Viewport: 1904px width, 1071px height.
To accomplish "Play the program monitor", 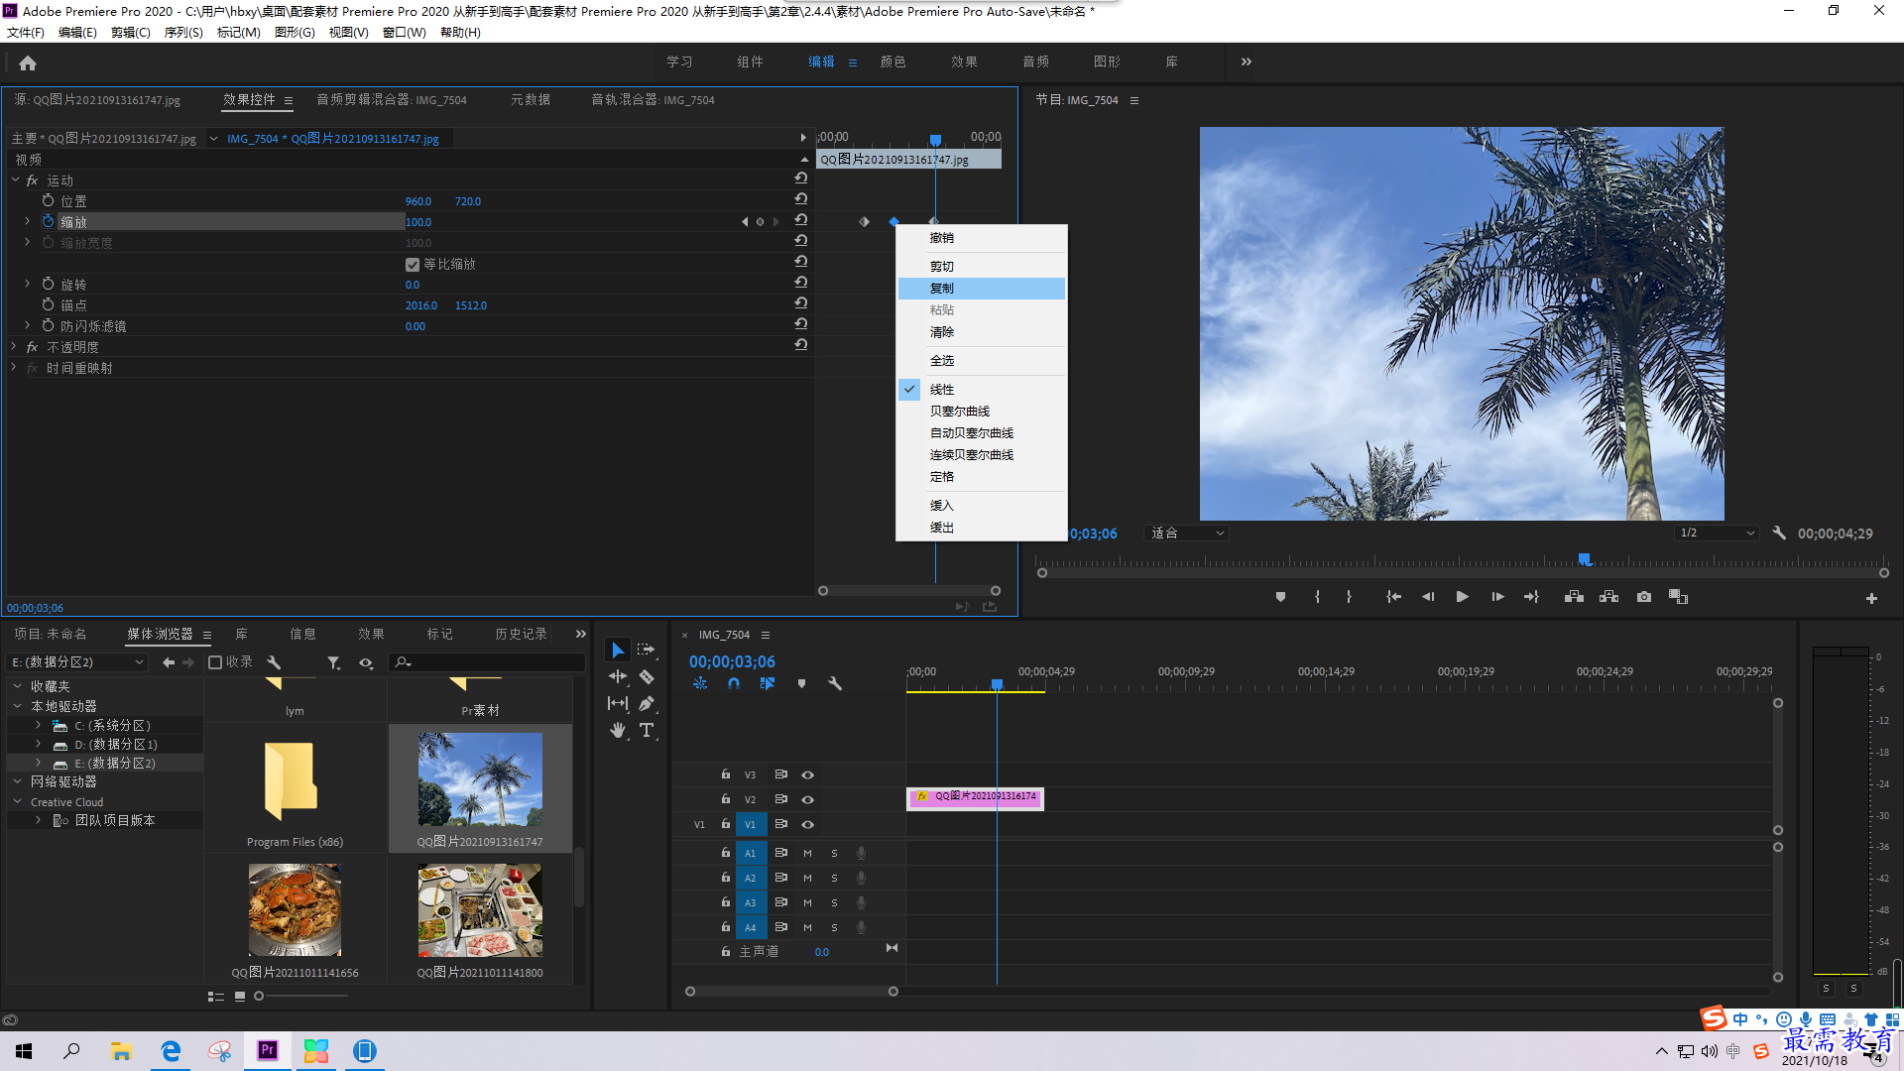I will click(1462, 597).
